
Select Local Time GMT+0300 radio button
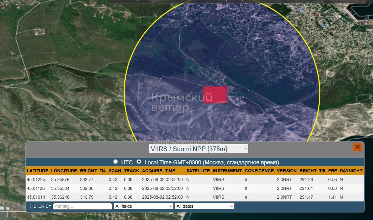(x=139, y=162)
